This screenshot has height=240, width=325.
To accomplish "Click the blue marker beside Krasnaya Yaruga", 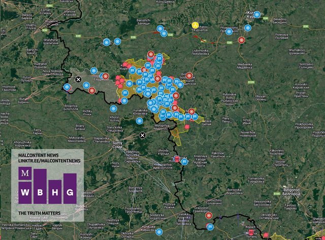I will [184, 162].
